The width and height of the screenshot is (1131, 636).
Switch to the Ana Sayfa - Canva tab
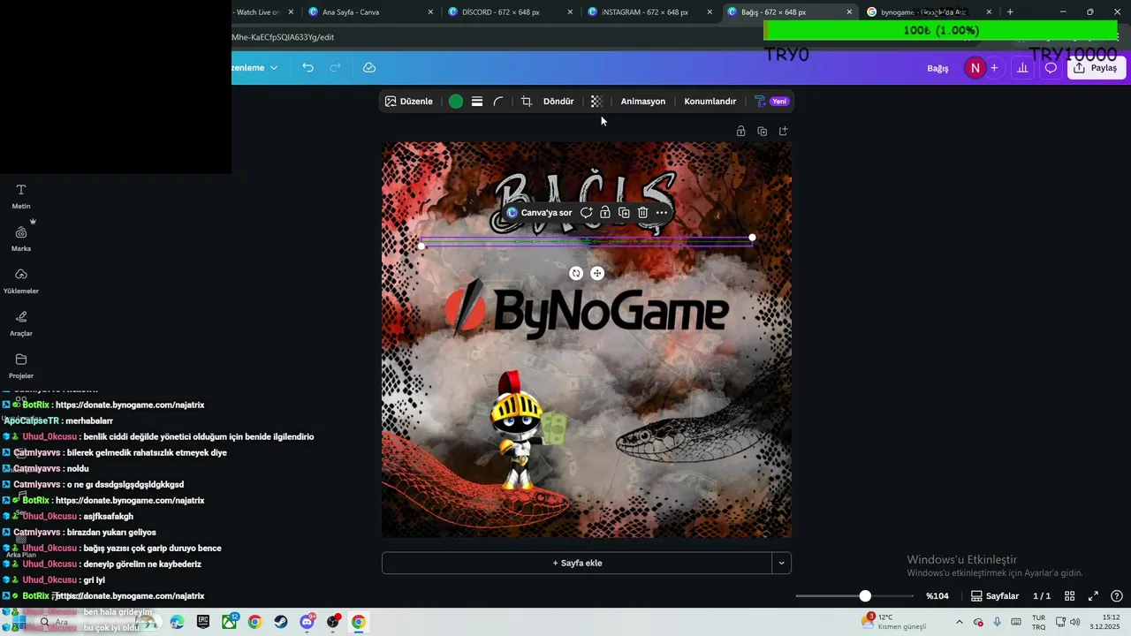click(369, 12)
